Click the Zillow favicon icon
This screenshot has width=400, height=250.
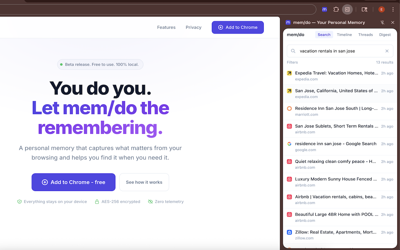click(289, 232)
